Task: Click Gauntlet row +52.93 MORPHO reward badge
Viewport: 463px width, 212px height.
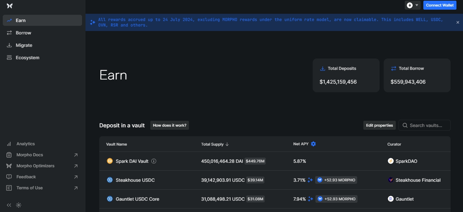Action: pos(336,199)
